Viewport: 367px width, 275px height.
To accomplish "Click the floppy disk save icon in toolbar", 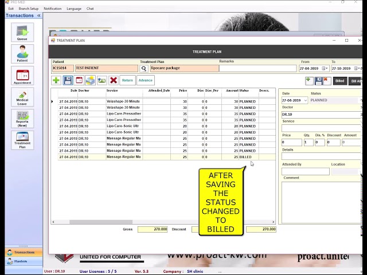I will click(x=68, y=80).
